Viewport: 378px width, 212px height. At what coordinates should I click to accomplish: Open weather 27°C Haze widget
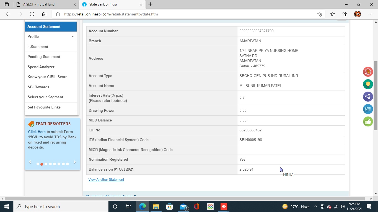click(296, 206)
